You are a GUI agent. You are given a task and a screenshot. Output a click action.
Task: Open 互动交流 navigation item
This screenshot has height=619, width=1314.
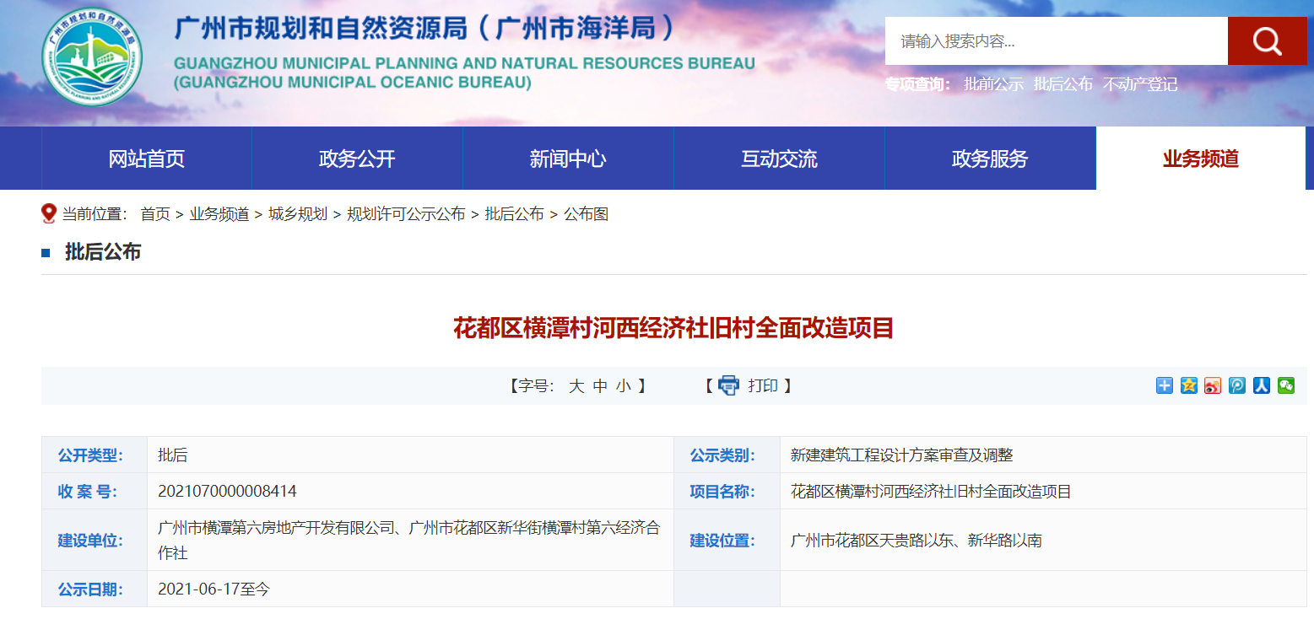779,159
